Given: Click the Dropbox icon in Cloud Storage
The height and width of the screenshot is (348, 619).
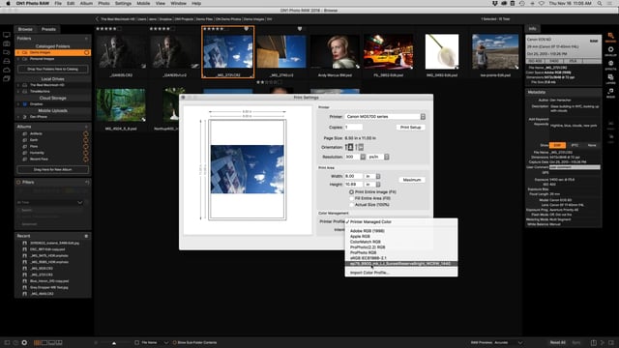Looking at the screenshot, I should point(25,104).
